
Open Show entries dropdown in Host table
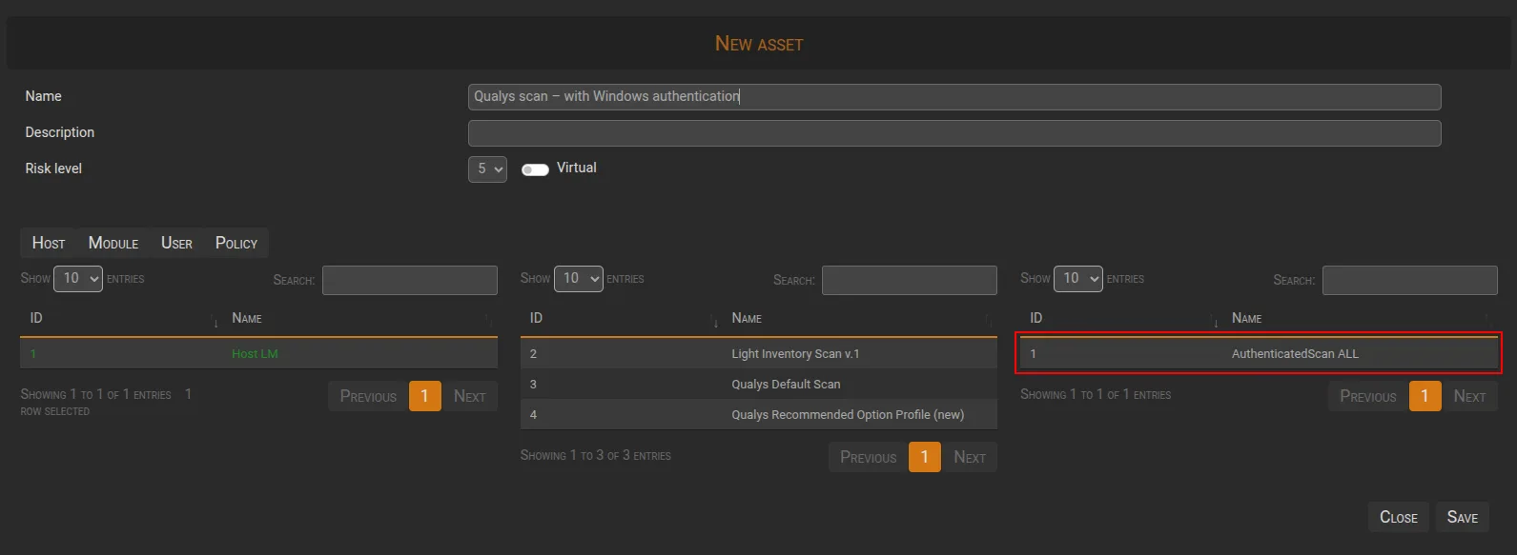tap(78, 279)
